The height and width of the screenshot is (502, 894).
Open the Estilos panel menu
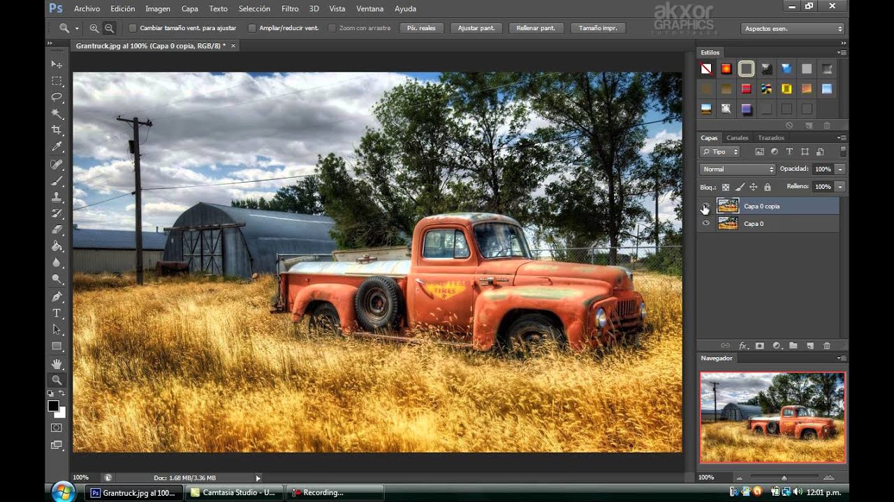click(842, 52)
